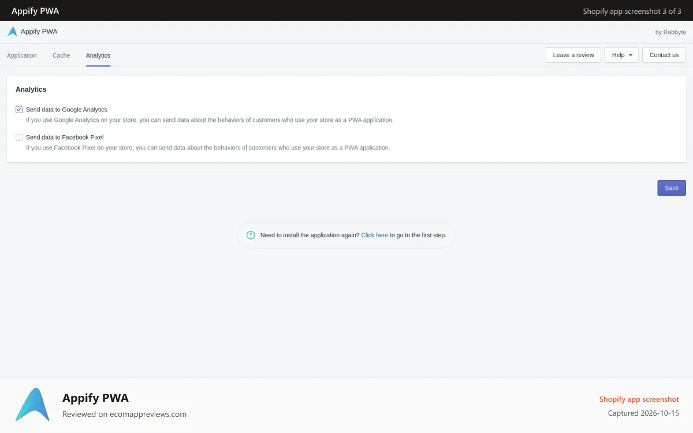693x433 pixels.
Task: Click the Appify PWA logo icon in header
Action: pyautogui.click(x=12, y=32)
